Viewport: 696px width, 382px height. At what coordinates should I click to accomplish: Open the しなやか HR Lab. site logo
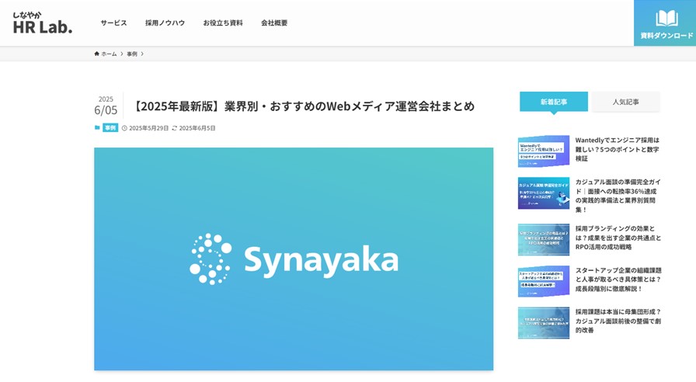point(43,23)
